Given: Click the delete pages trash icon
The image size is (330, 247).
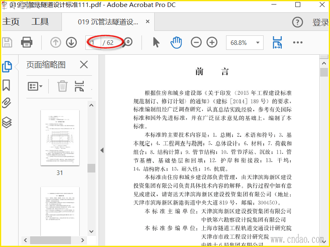Looking at the screenshot, I should point(62,86).
